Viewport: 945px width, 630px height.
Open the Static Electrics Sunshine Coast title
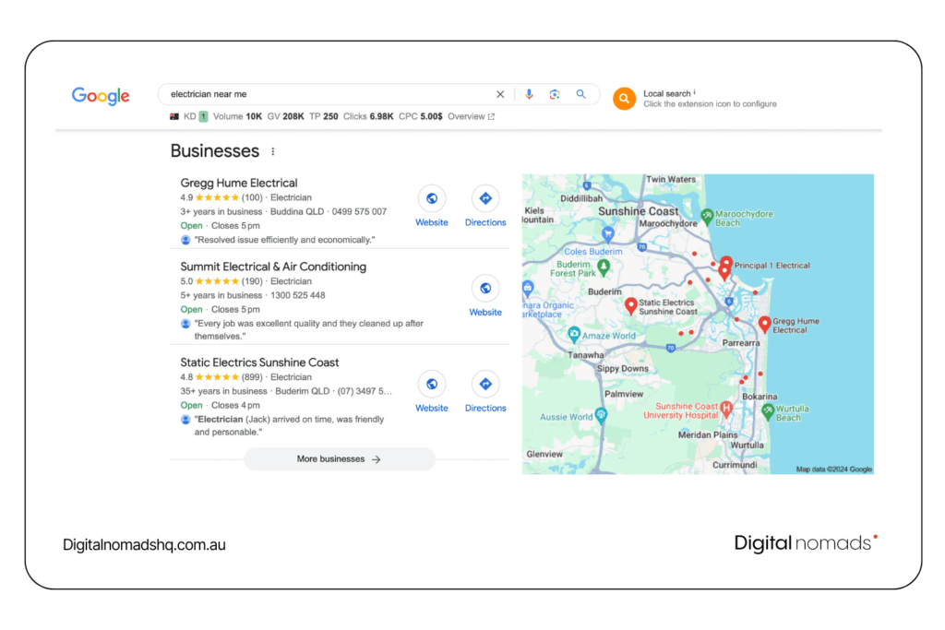pyautogui.click(x=259, y=362)
